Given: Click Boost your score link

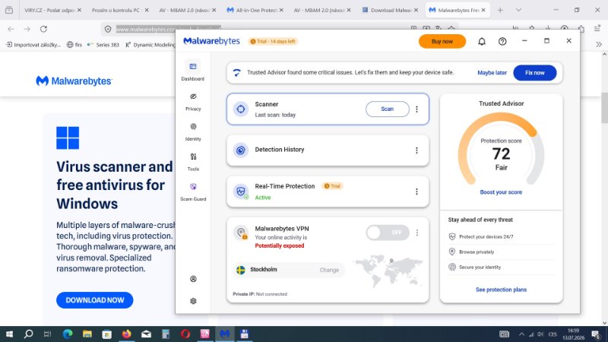Looking at the screenshot, I should [501, 192].
